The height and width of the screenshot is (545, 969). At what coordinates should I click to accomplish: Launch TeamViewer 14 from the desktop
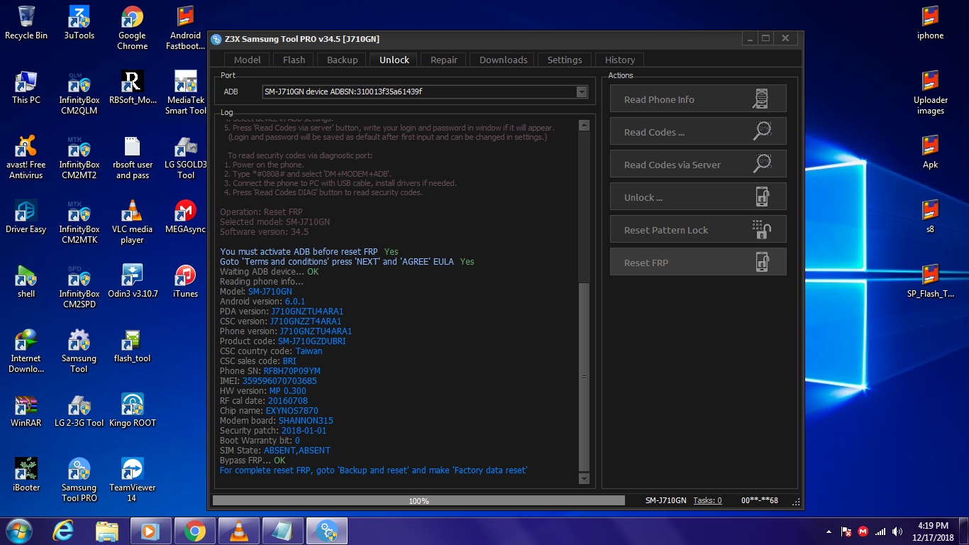click(132, 480)
